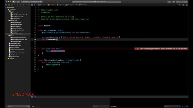Open the related items grid menu

pyautogui.click(x=32, y=5)
